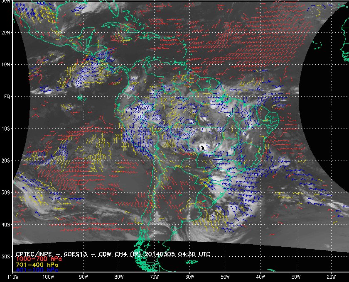Screen dimensions: 349x282
Task: Click the 20N latitude axis label
Action: coord(5,32)
